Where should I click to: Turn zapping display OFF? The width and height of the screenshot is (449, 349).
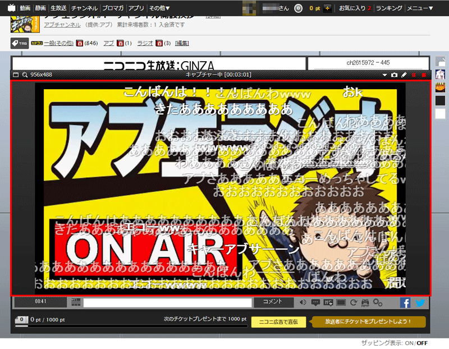point(422,343)
